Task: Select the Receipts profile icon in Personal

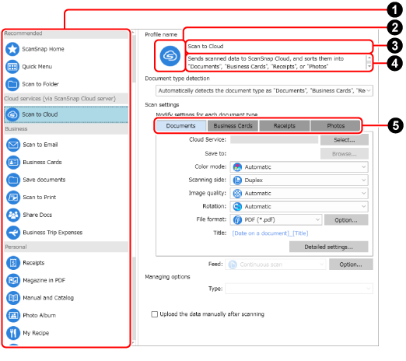Action: click(13, 263)
